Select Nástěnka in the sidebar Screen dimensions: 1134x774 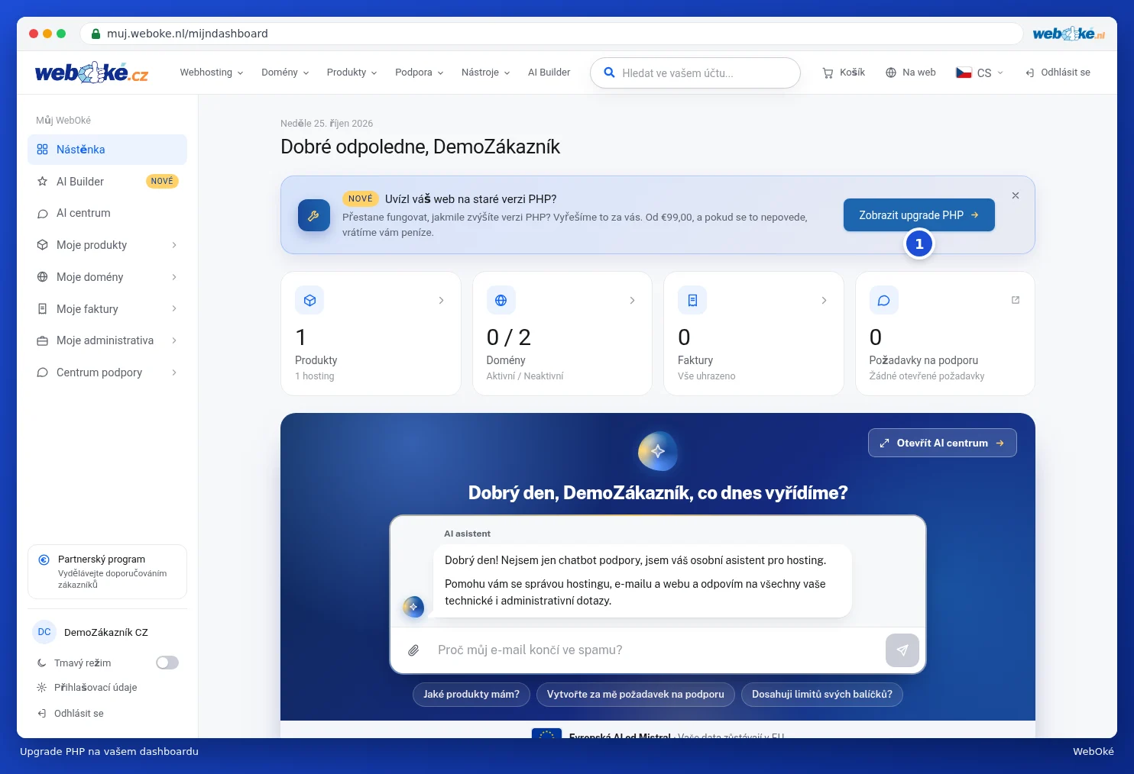(107, 150)
